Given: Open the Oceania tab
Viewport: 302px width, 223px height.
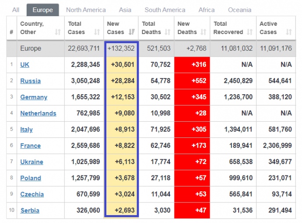Looking at the screenshot, I should [x=240, y=10].
